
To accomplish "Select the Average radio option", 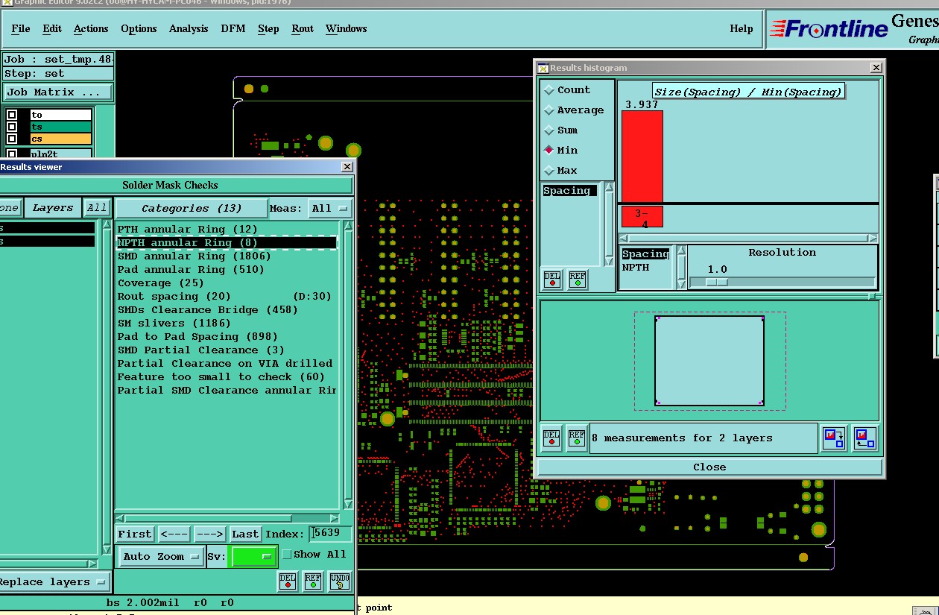I will pyautogui.click(x=550, y=110).
